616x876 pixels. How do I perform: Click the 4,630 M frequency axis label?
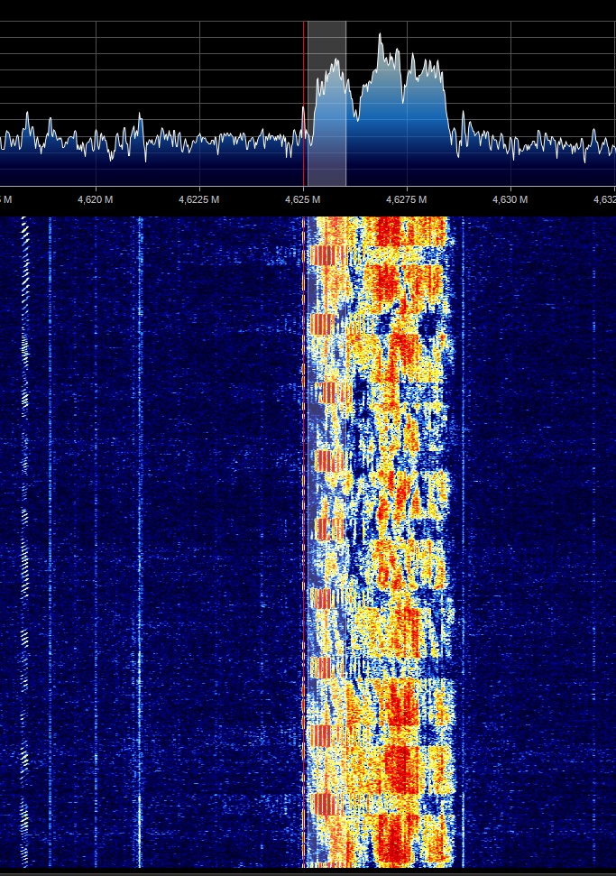point(510,199)
